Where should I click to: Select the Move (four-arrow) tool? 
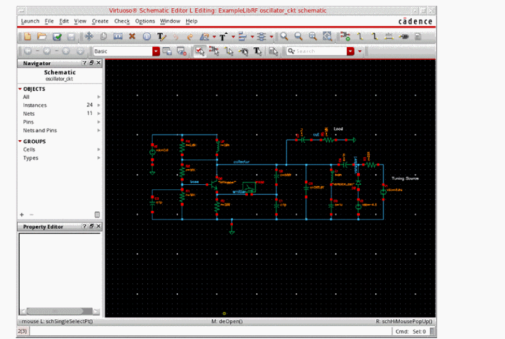(89, 36)
